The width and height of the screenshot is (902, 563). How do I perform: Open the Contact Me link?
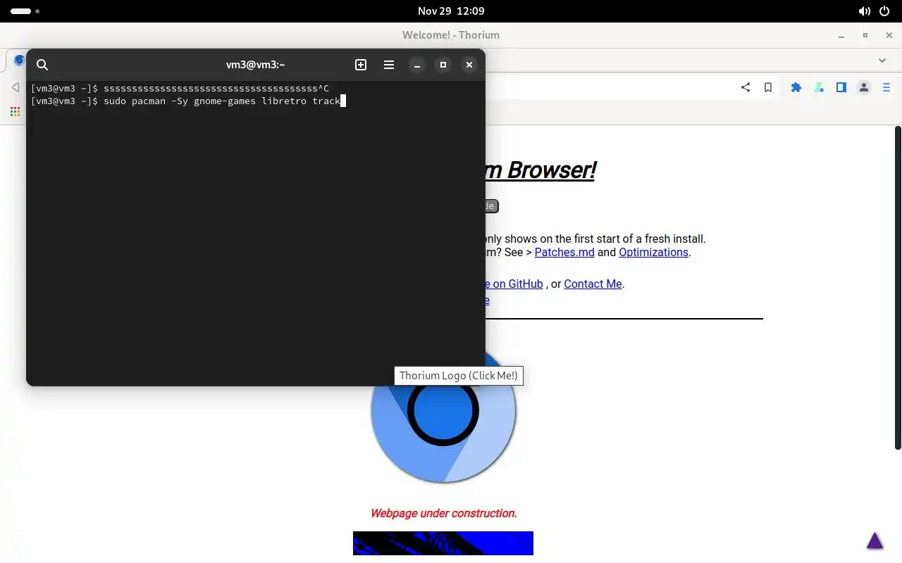593,284
